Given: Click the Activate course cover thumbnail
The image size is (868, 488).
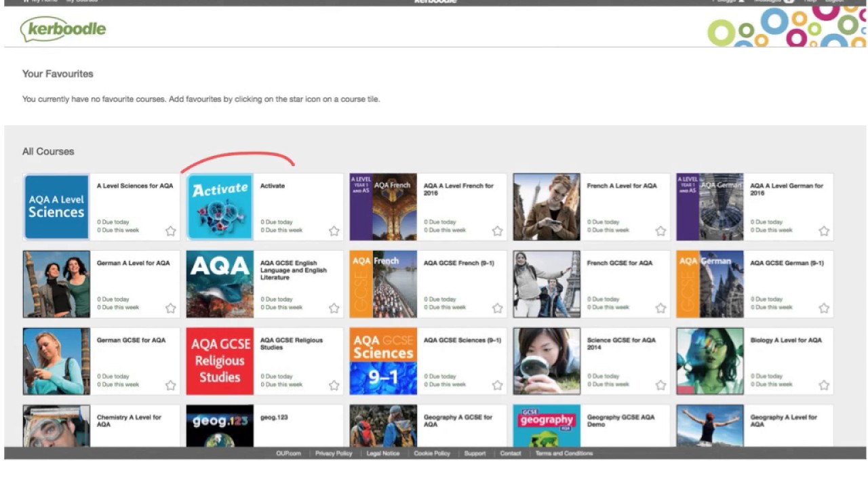Looking at the screenshot, I should click(x=220, y=207).
